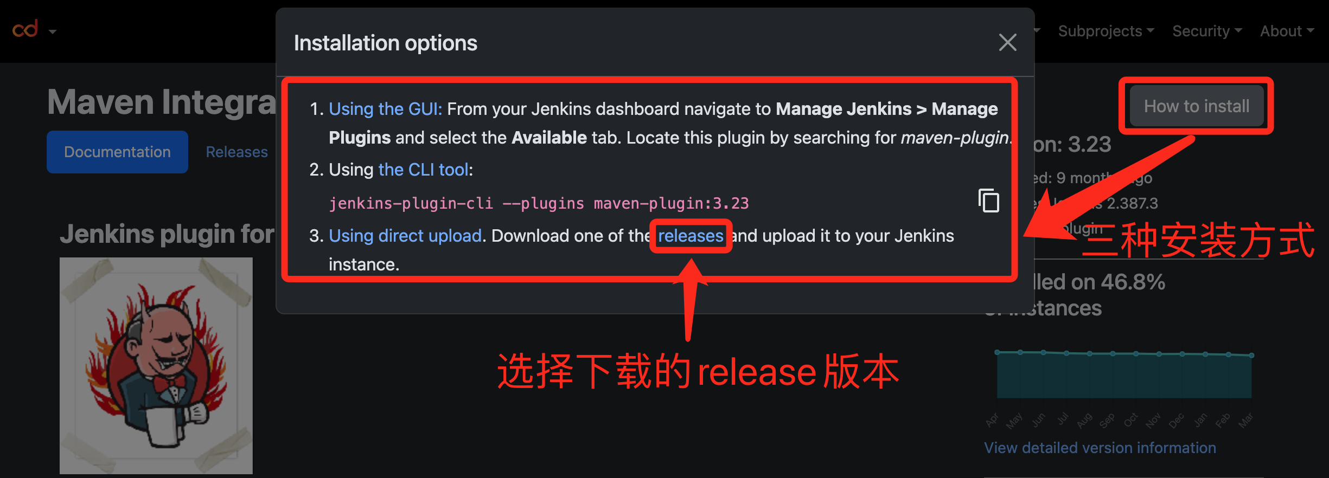1329x478 pixels.
Task: Open the Security dropdown menu
Action: click(x=1207, y=31)
